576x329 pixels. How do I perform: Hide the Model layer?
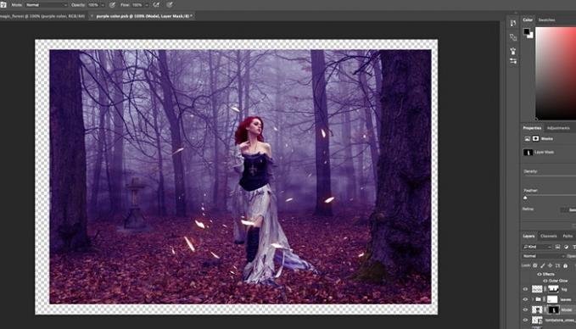[525, 309]
